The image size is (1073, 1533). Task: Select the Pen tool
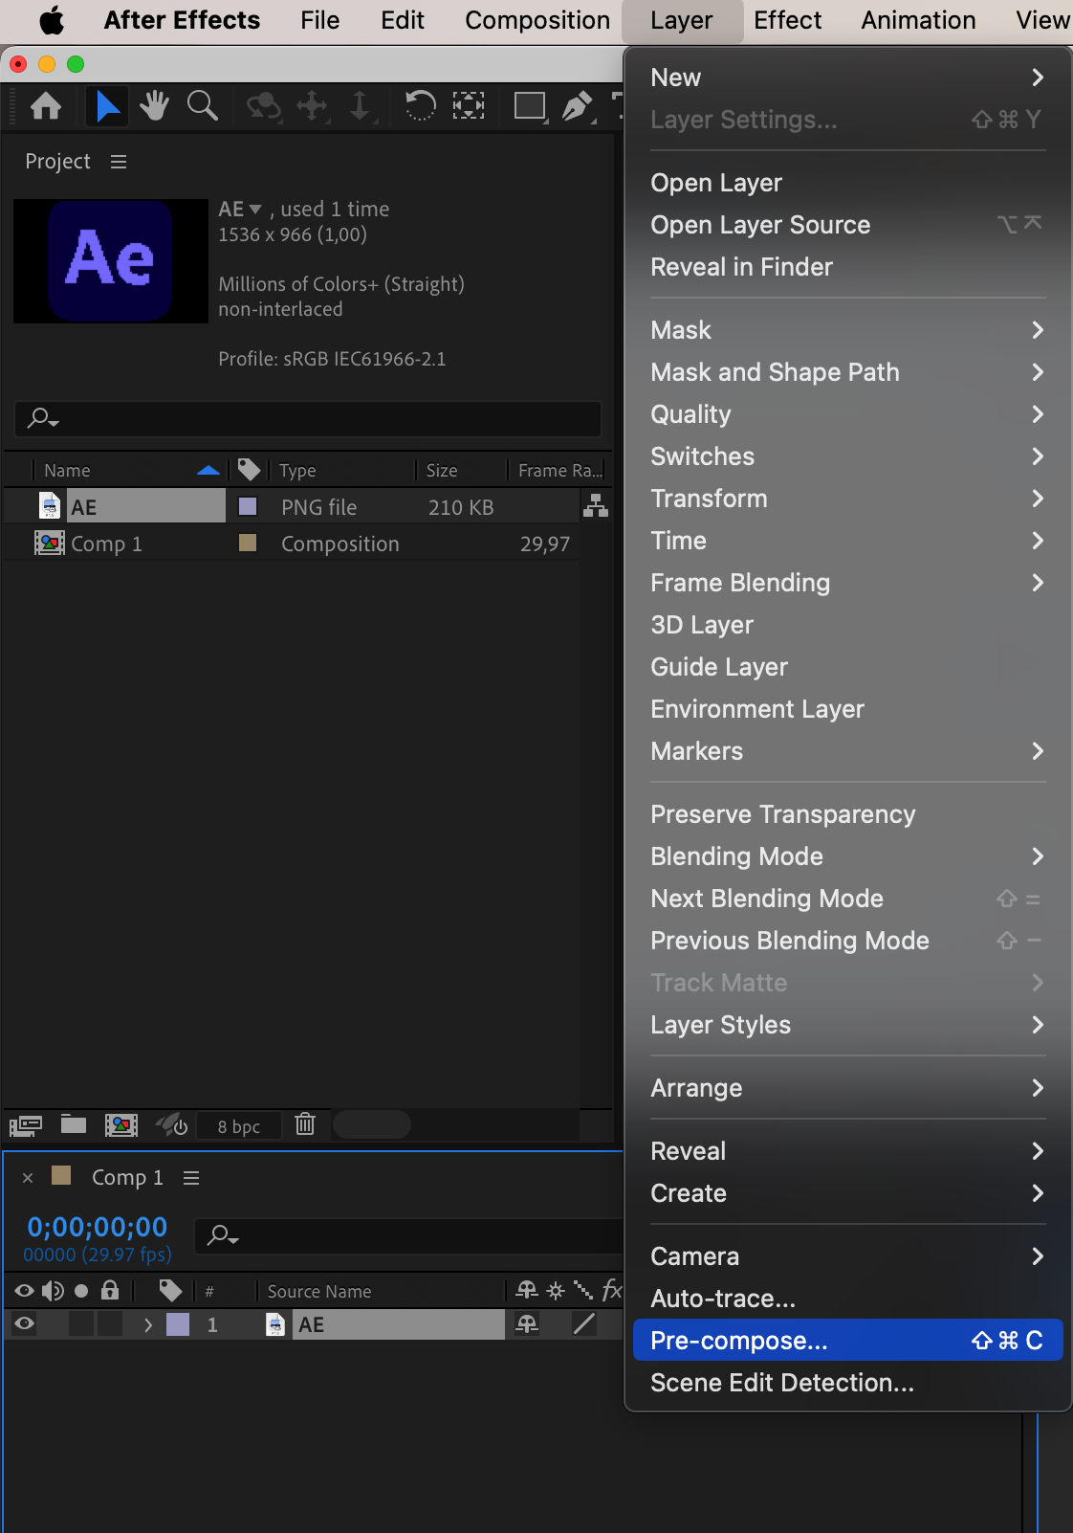(x=577, y=105)
